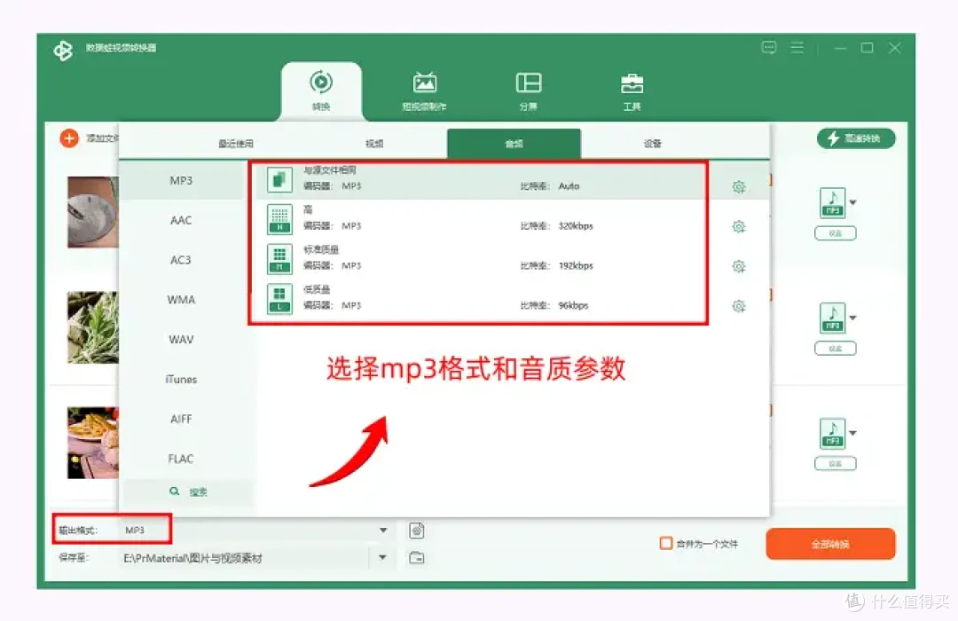Select AIFF in the format list

pyautogui.click(x=182, y=419)
